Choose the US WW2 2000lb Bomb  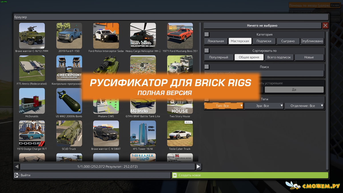click(x=69, y=101)
